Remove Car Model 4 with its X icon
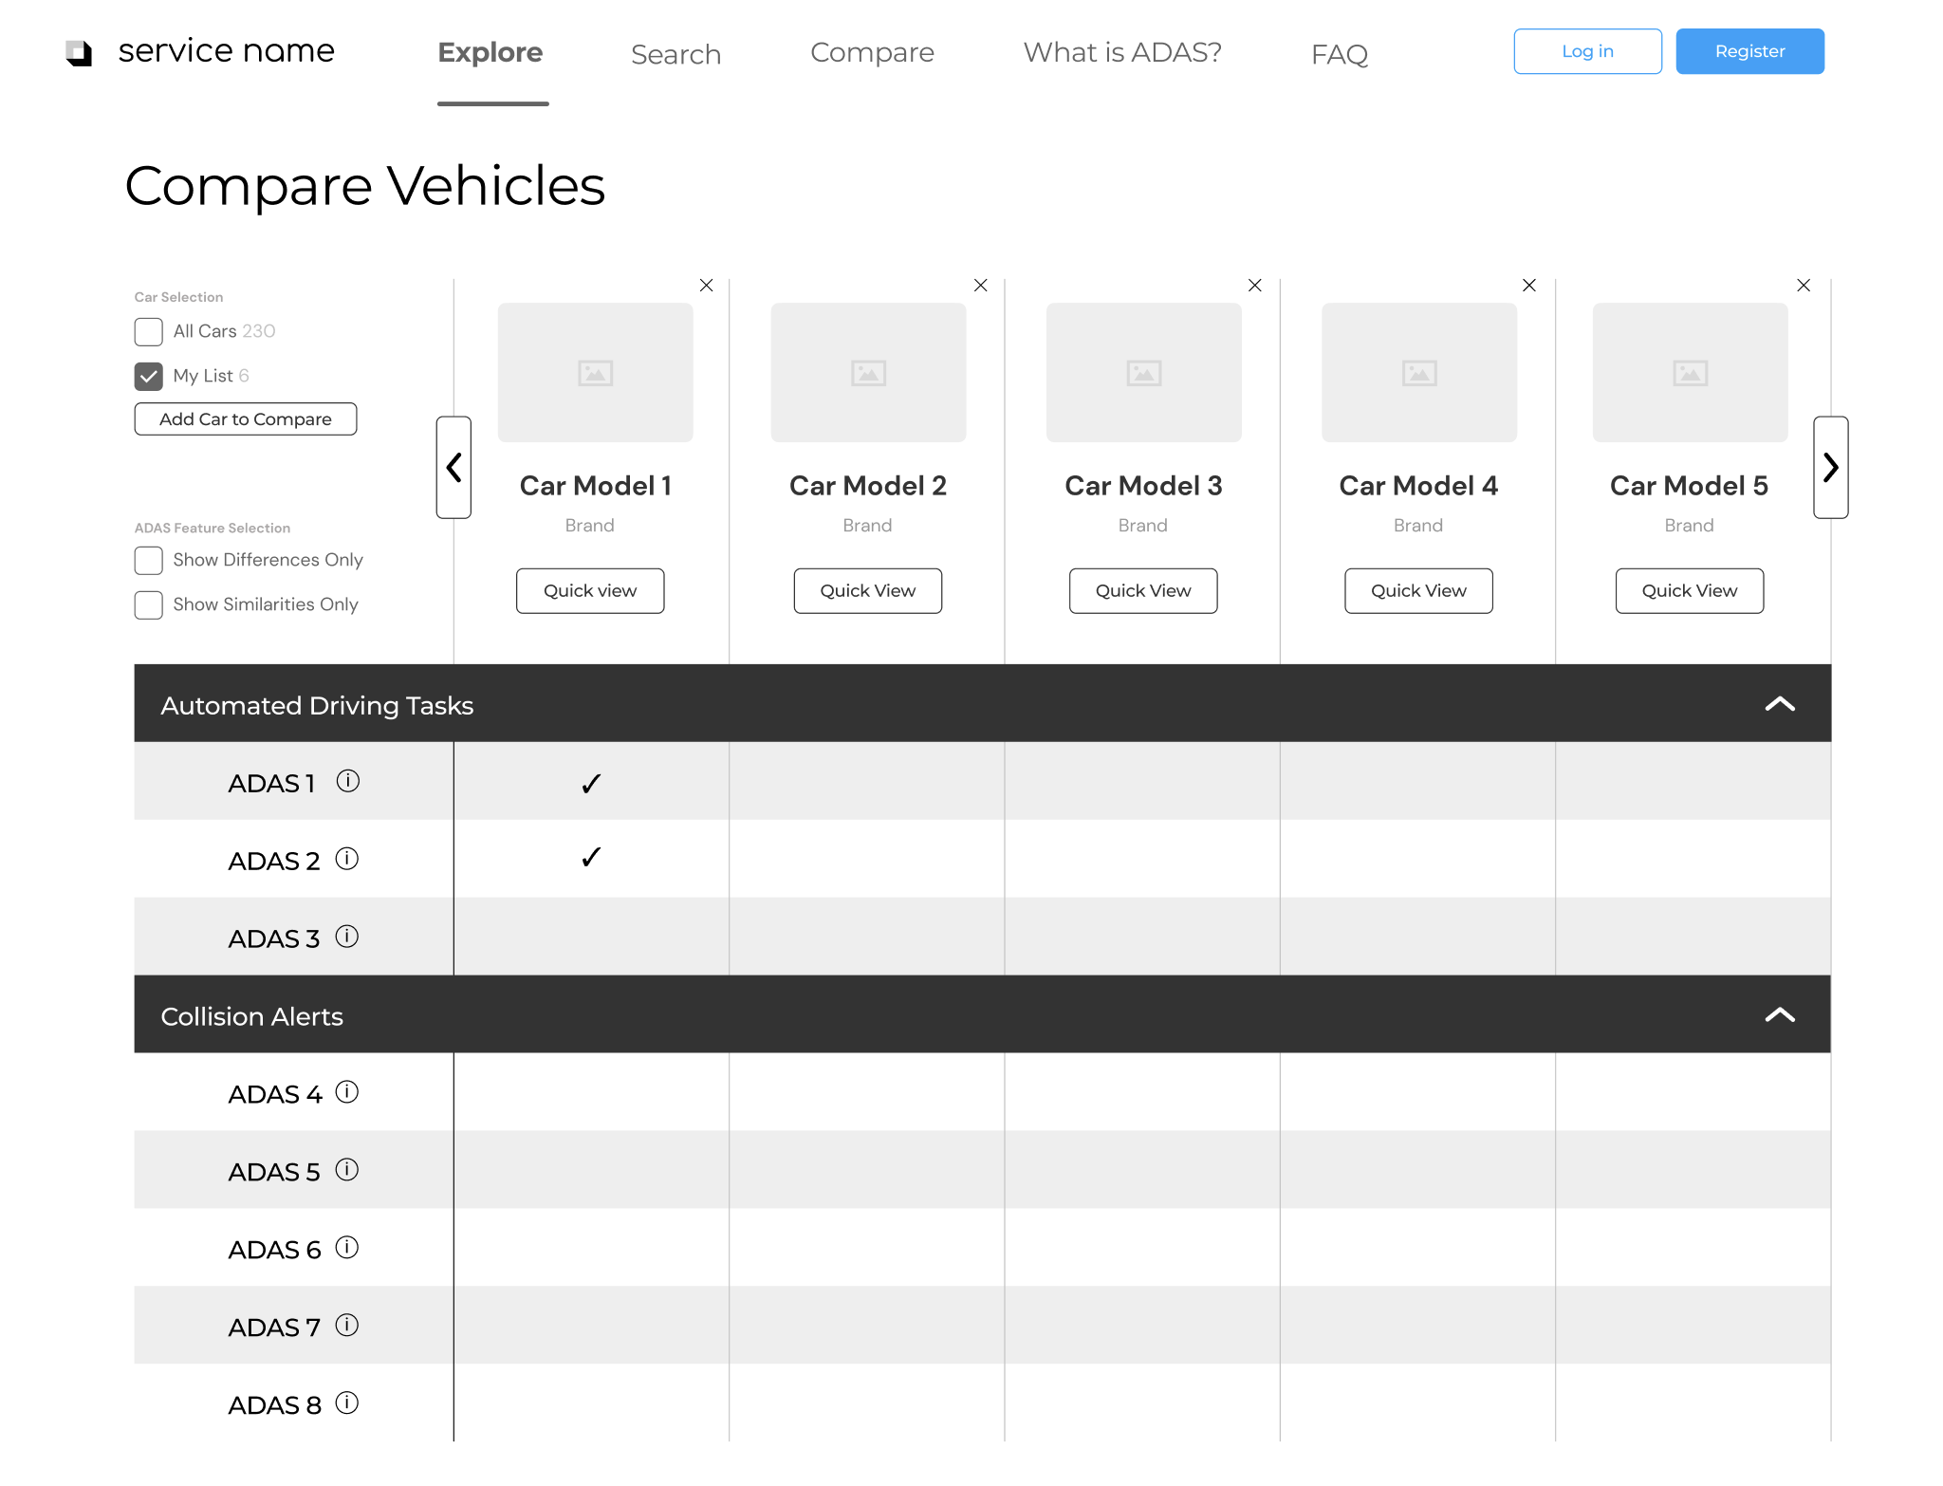This screenshot has width=1943, height=1486. click(1528, 286)
